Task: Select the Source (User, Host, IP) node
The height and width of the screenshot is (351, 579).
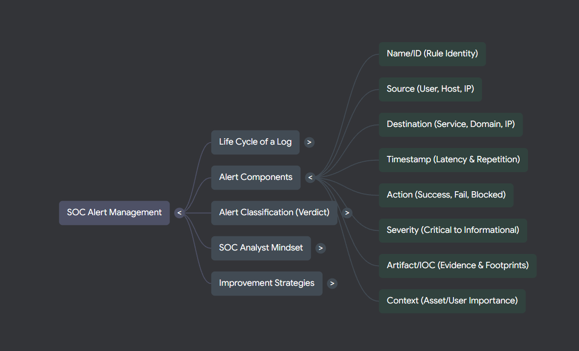Action: (x=430, y=89)
